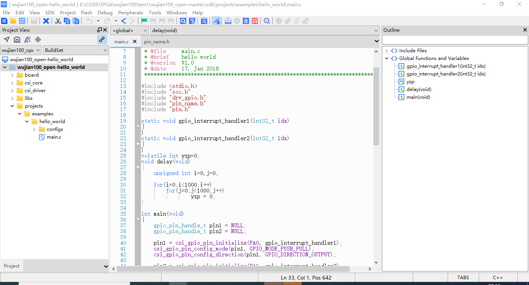Open the redo history dropdown arrow
This screenshot has width=529, height=285.
(x=115, y=21)
